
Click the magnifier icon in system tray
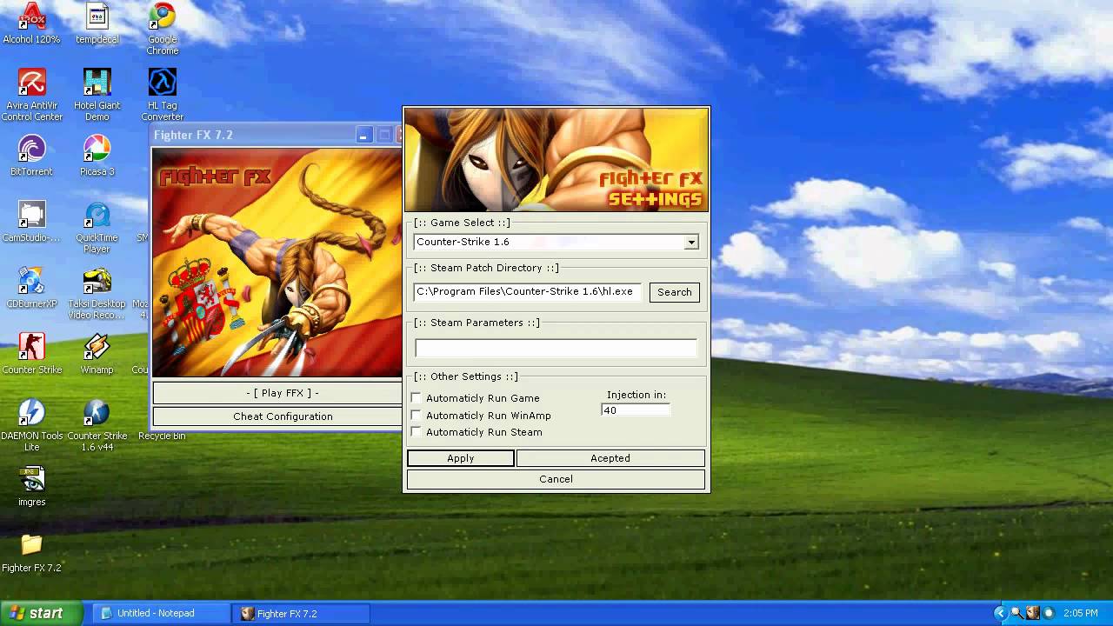(1016, 613)
